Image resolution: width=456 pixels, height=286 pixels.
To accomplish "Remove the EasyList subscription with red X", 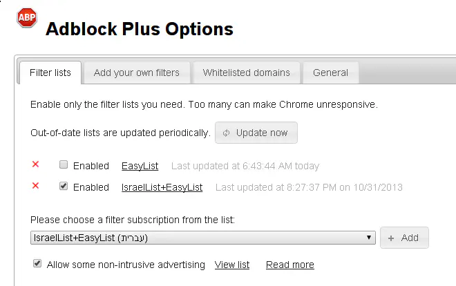I will 36,164.
